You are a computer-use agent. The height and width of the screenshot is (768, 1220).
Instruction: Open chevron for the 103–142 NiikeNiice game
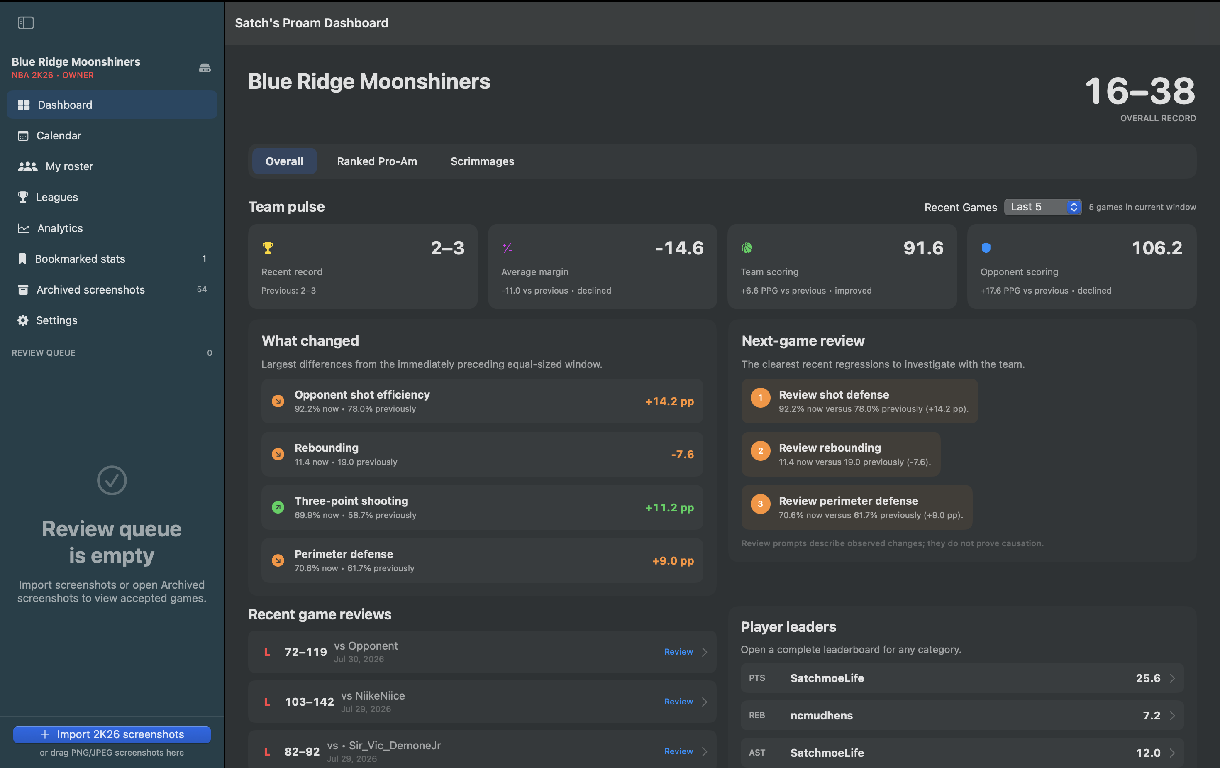click(704, 702)
